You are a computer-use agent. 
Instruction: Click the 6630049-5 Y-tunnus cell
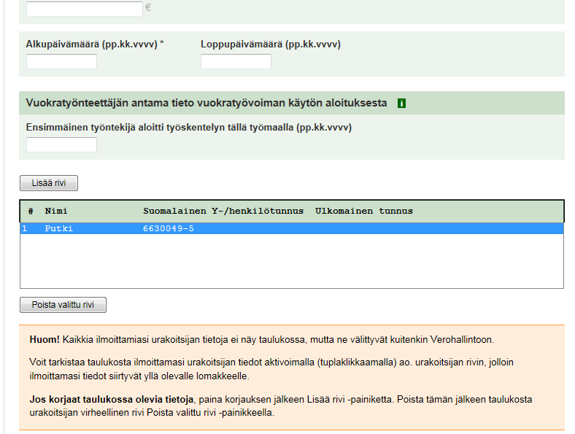pos(169,228)
